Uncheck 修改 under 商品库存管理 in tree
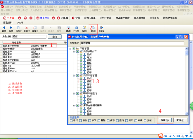 pos(81,81)
